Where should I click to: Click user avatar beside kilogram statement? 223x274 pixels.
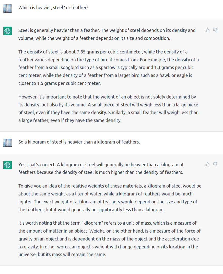[x=7, y=143]
